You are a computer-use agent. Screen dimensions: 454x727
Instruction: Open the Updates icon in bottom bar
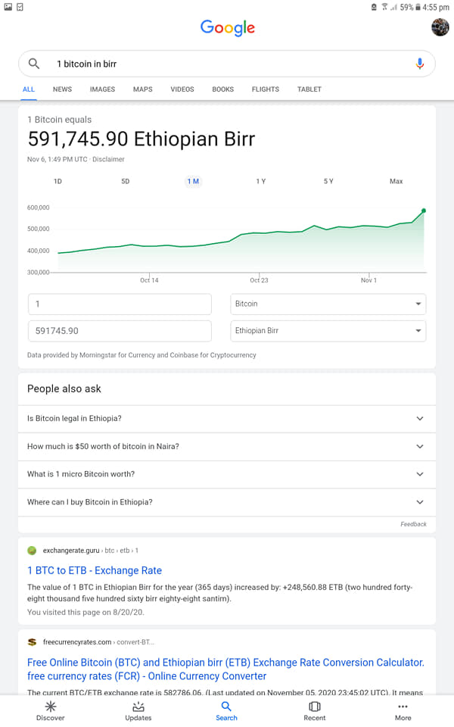(138, 707)
